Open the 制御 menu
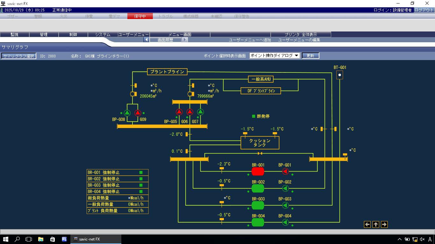 (73, 34)
